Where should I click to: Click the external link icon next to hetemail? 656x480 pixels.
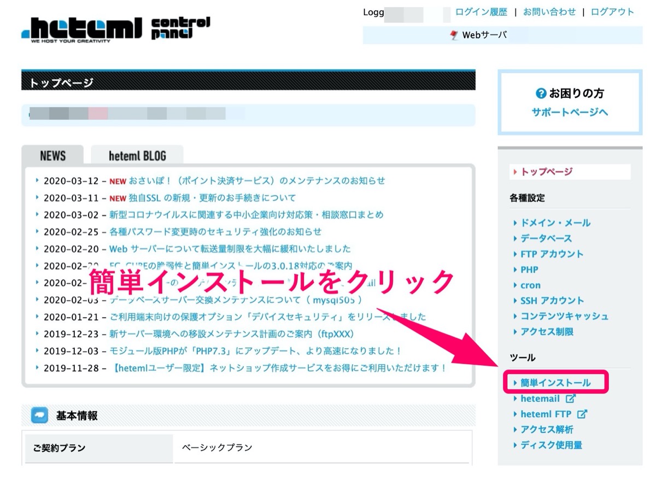(570, 399)
